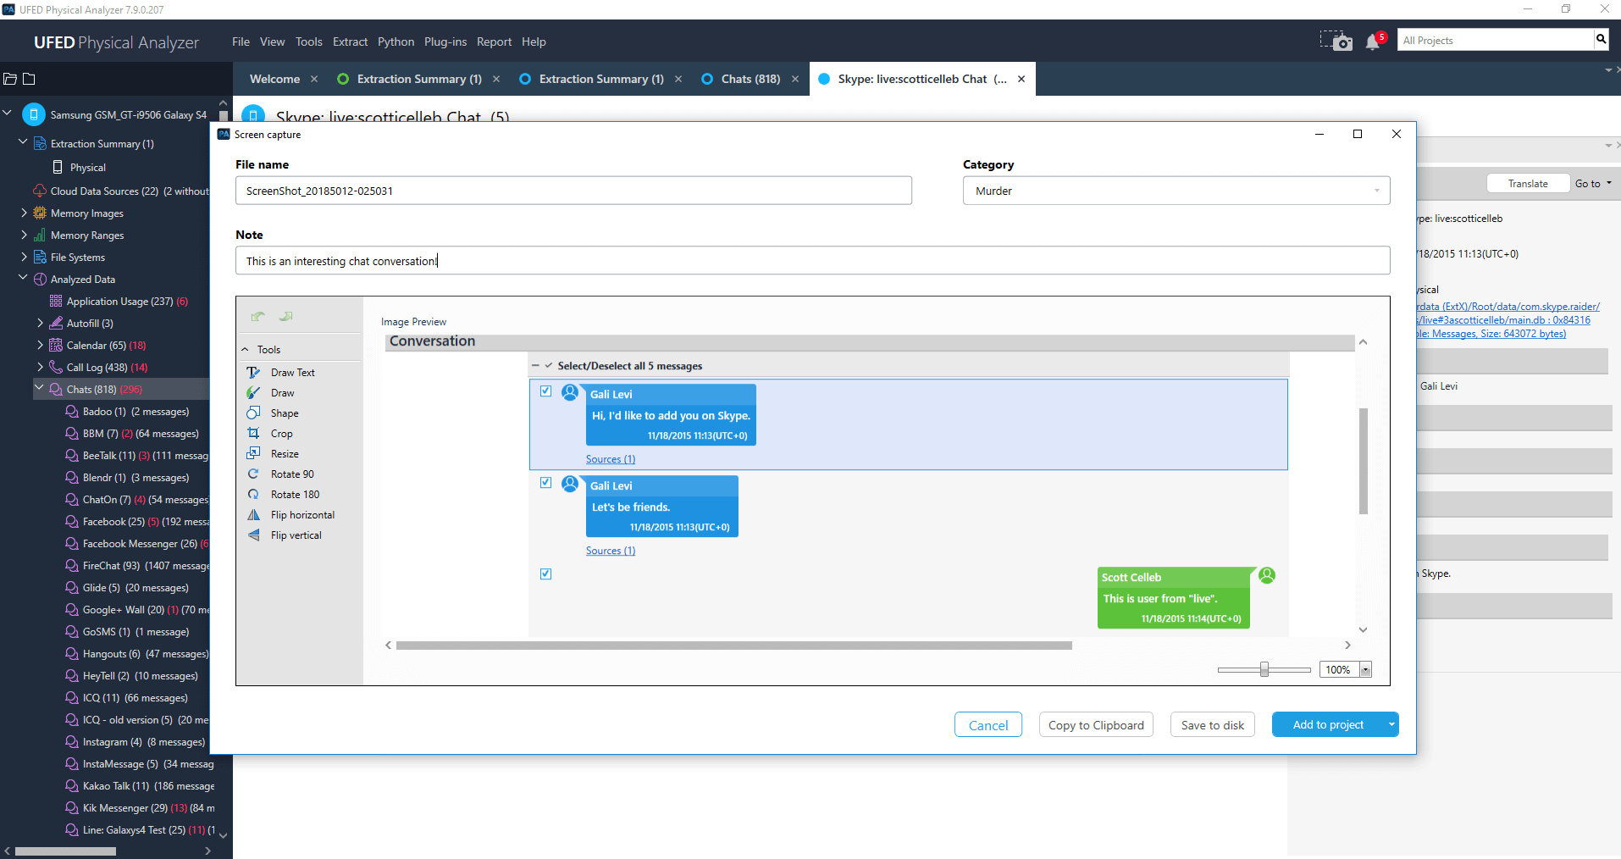This screenshot has height=859, width=1621.
Task: Open Sources (1) under 'Let's be friends'
Action: tap(611, 551)
